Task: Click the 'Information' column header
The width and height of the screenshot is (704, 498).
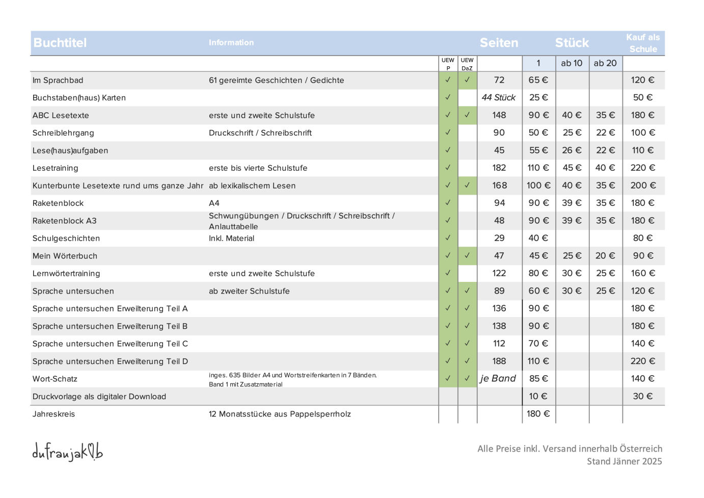Action: tap(231, 43)
